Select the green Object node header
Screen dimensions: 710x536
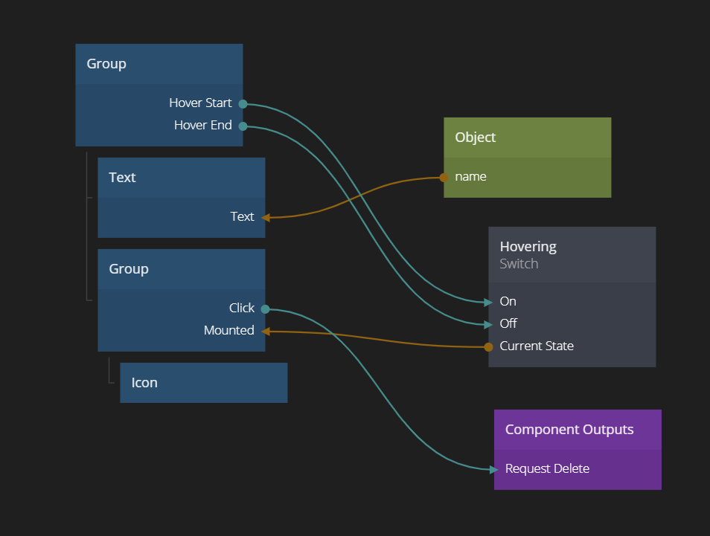click(527, 138)
